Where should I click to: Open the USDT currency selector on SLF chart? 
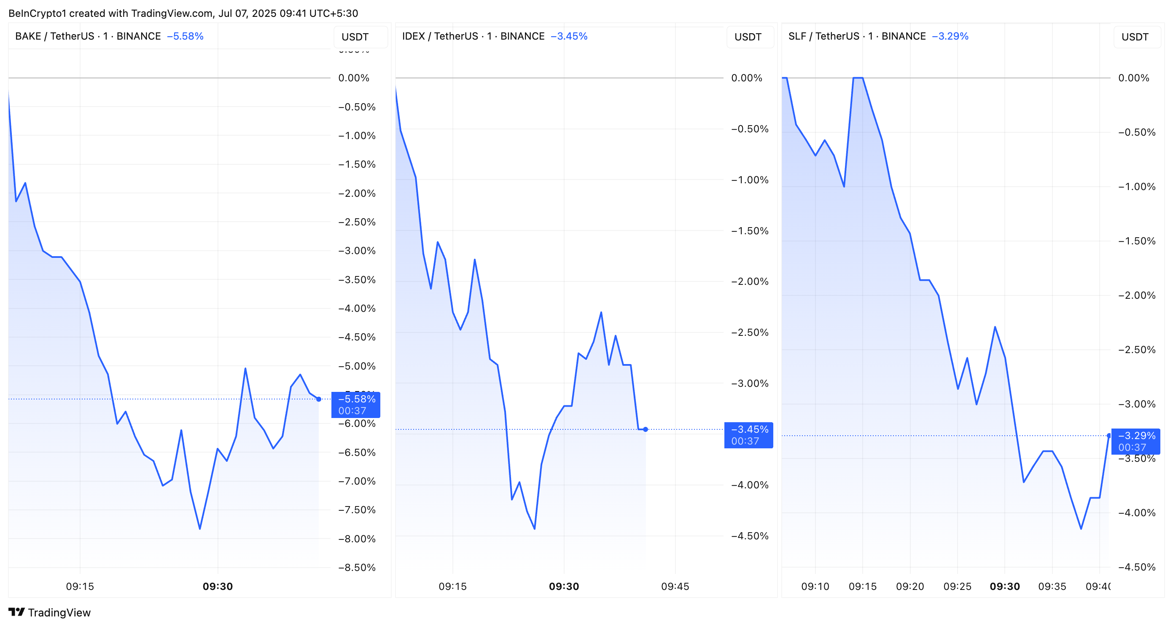(x=1135, y=37)
